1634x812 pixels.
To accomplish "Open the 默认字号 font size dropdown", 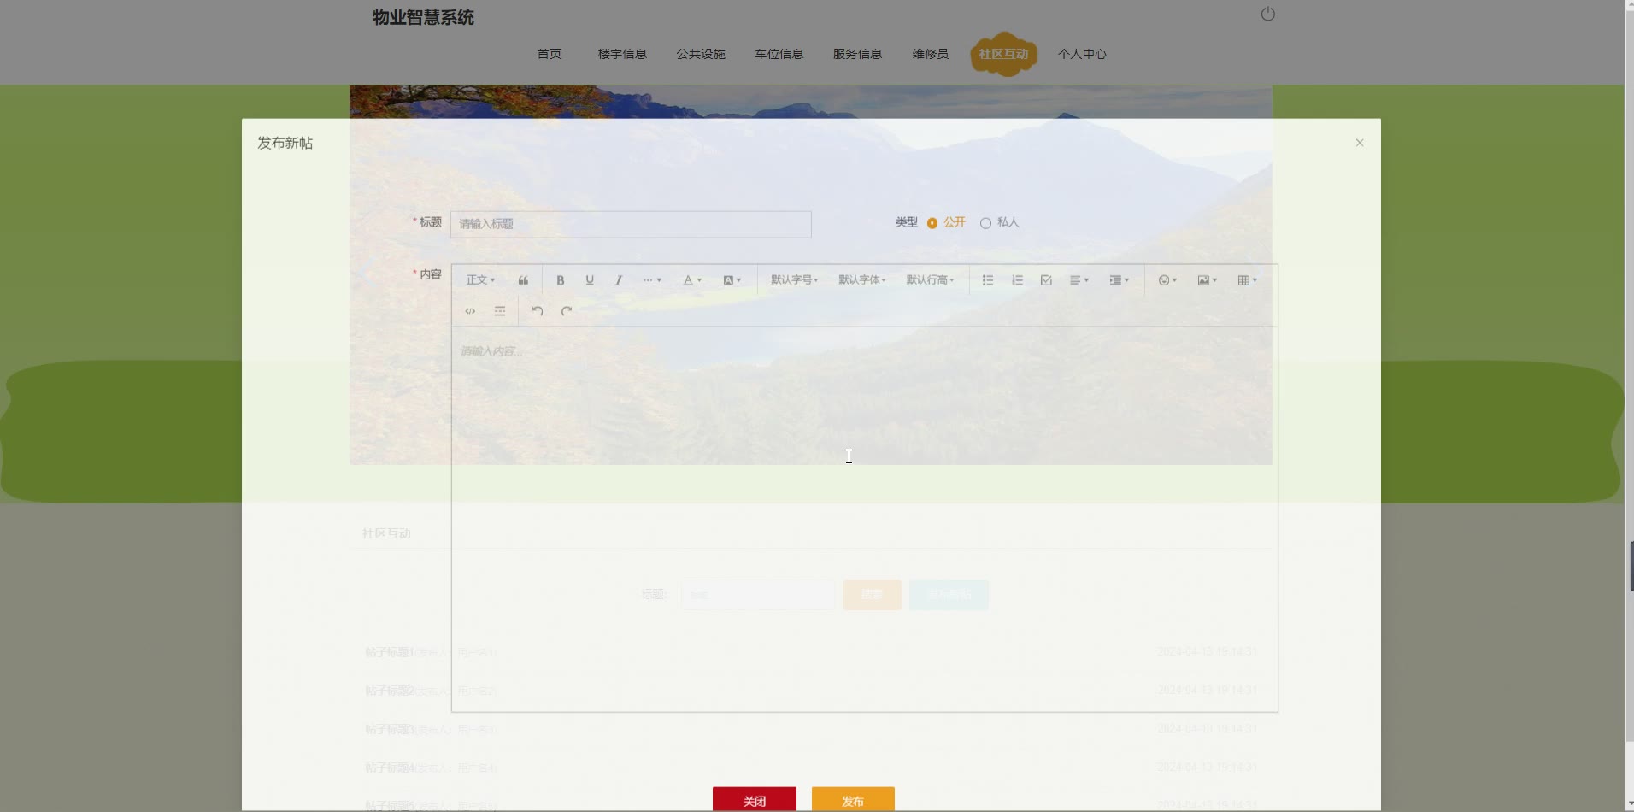I will point(794,280).
